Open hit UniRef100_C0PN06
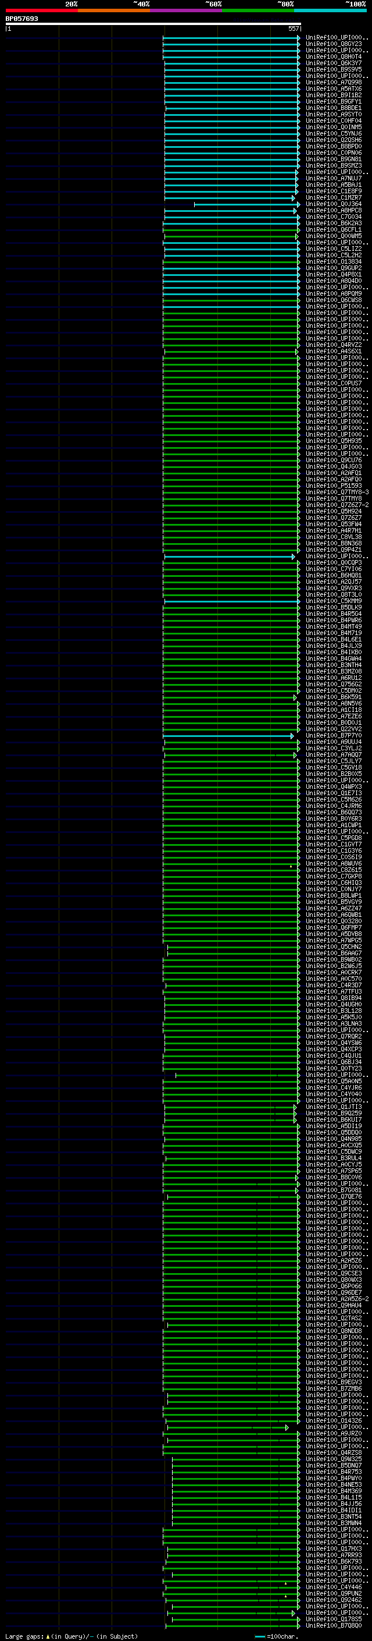 tap(334, 153)
